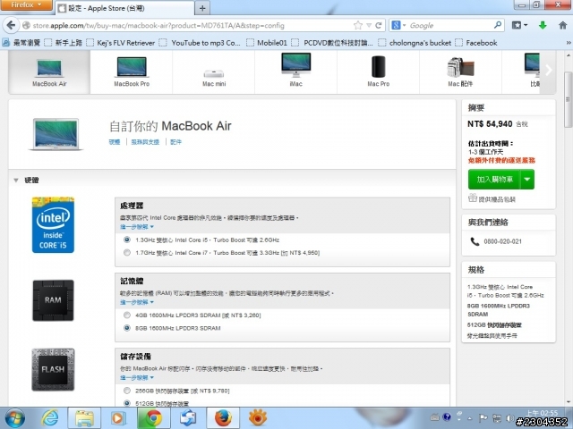Open the volume tray icon
The image size is (573, 429).
tap(511, 418)
